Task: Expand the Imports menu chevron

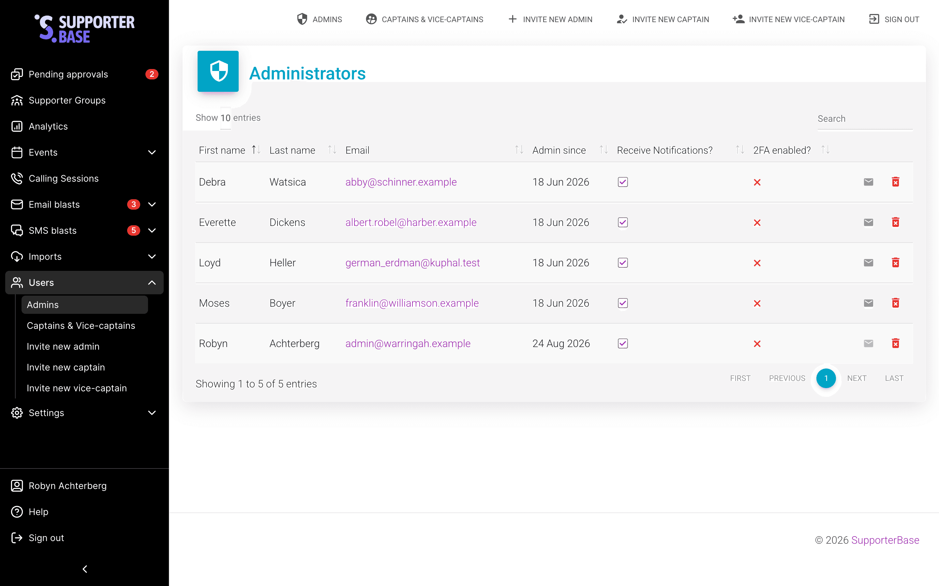Action: click(x=152, y=256)
